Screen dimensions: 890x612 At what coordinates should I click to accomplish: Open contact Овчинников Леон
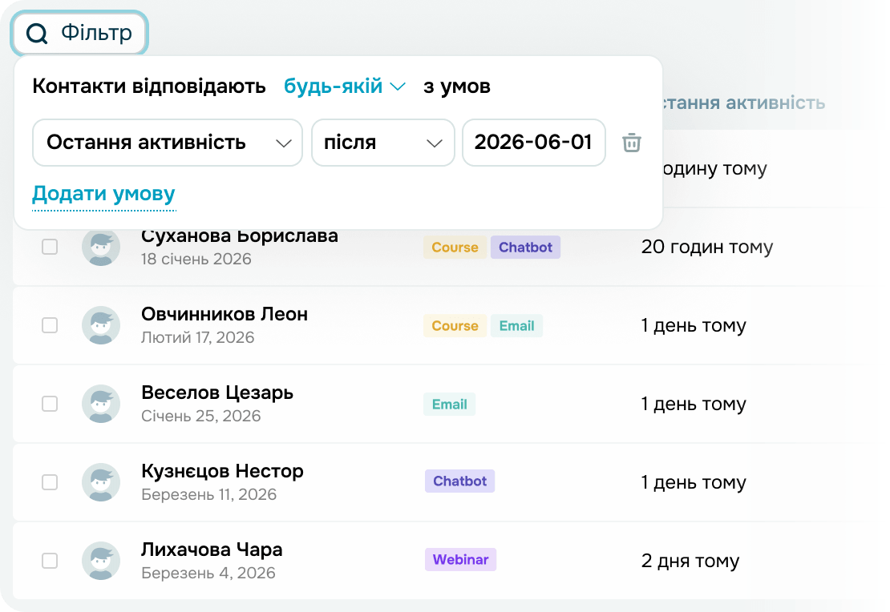pos(225,314)
